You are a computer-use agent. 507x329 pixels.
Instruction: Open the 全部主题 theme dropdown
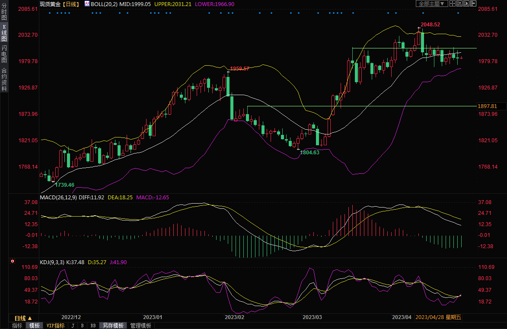click(432, 3)
